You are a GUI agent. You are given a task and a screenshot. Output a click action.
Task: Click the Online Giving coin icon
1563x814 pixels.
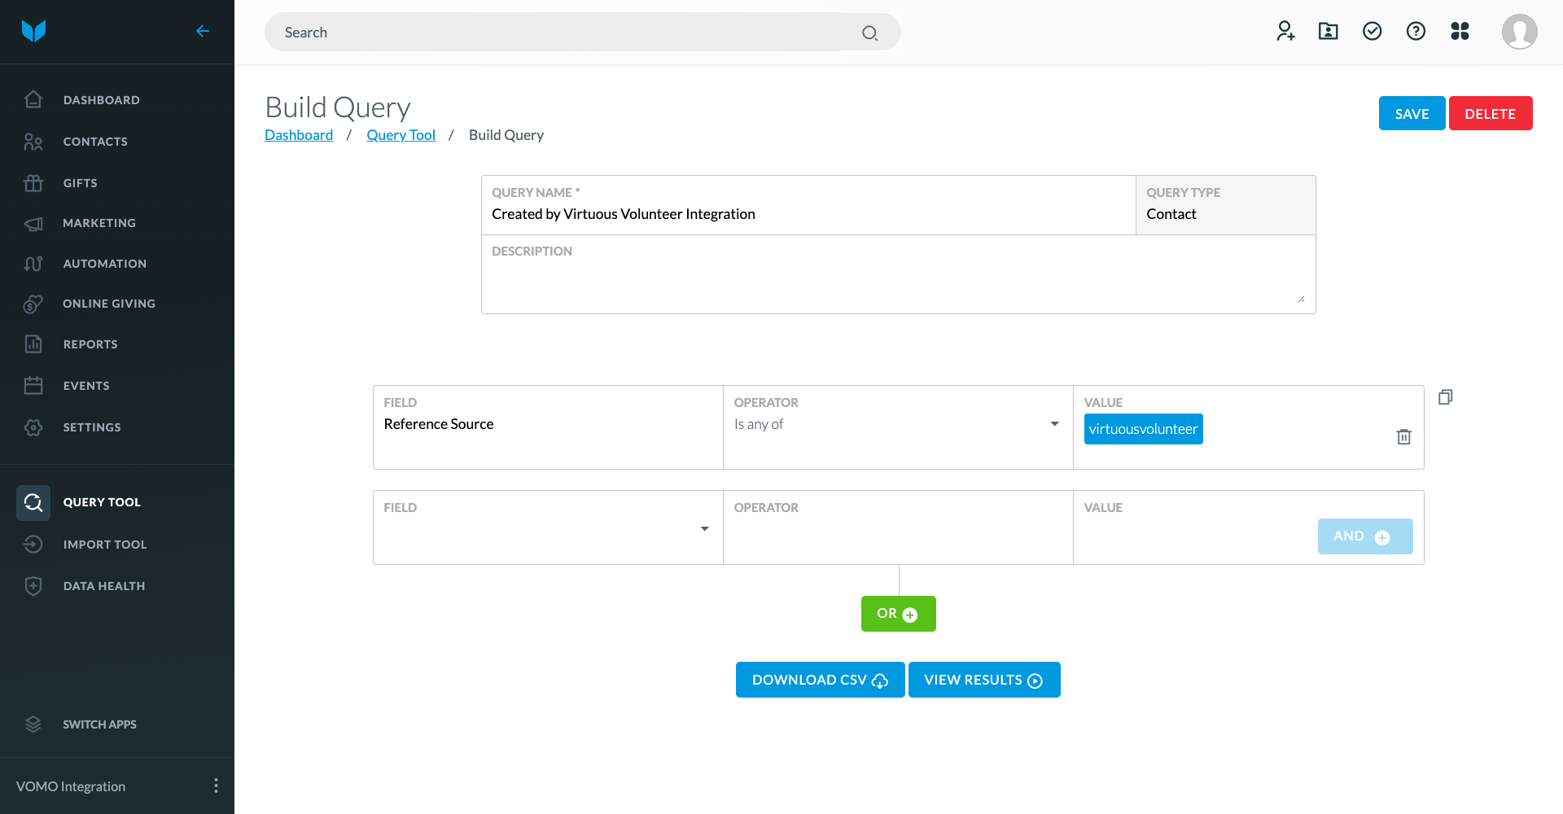click(x=33, y=304)
